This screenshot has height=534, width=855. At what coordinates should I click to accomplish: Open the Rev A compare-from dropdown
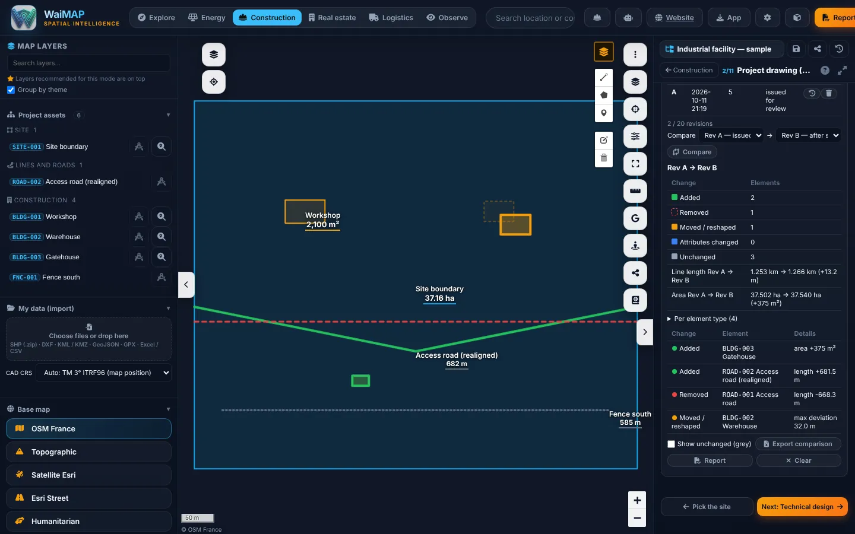point(733,135)
